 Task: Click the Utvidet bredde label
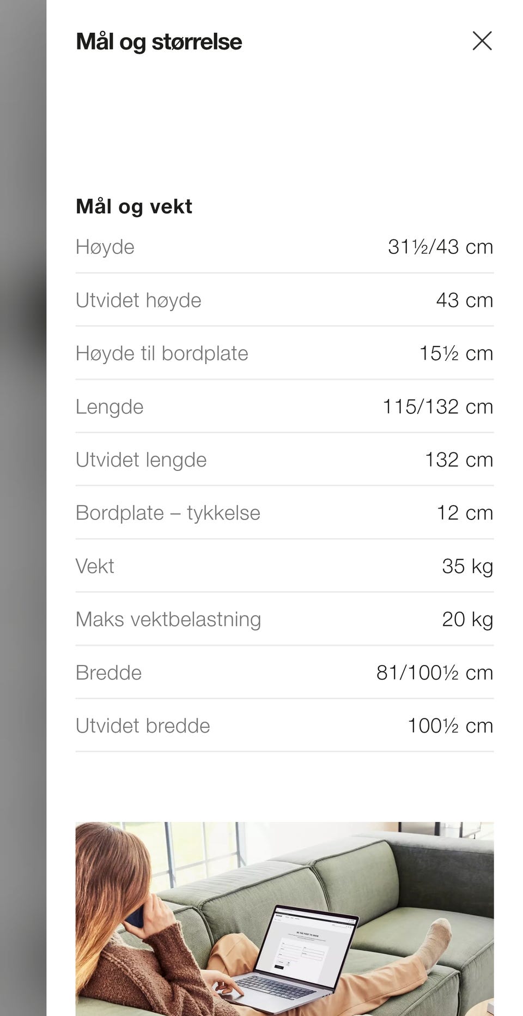pos(143,725)
